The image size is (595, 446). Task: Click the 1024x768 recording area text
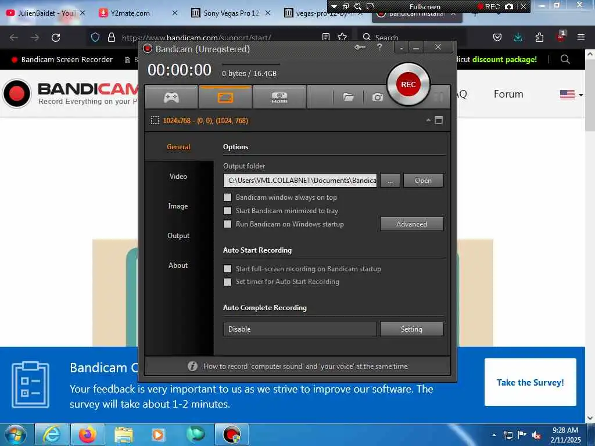[x=205, y=121]
